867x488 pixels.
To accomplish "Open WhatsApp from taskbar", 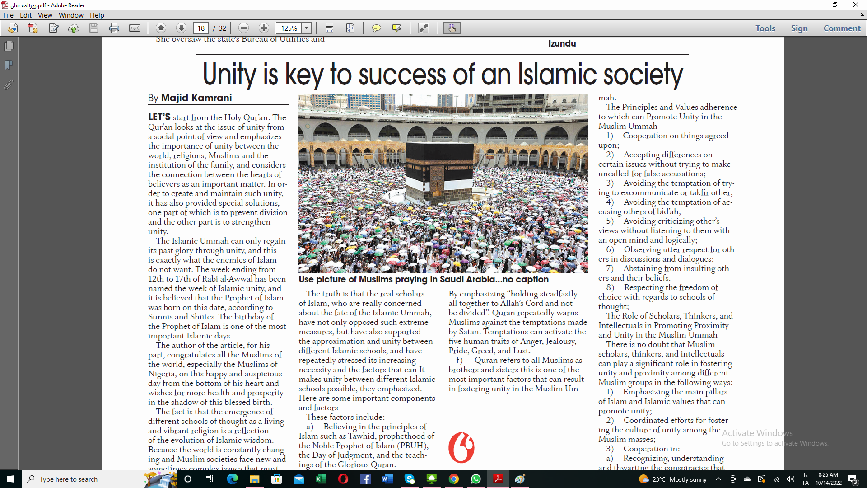I will [x=476, y=479].
